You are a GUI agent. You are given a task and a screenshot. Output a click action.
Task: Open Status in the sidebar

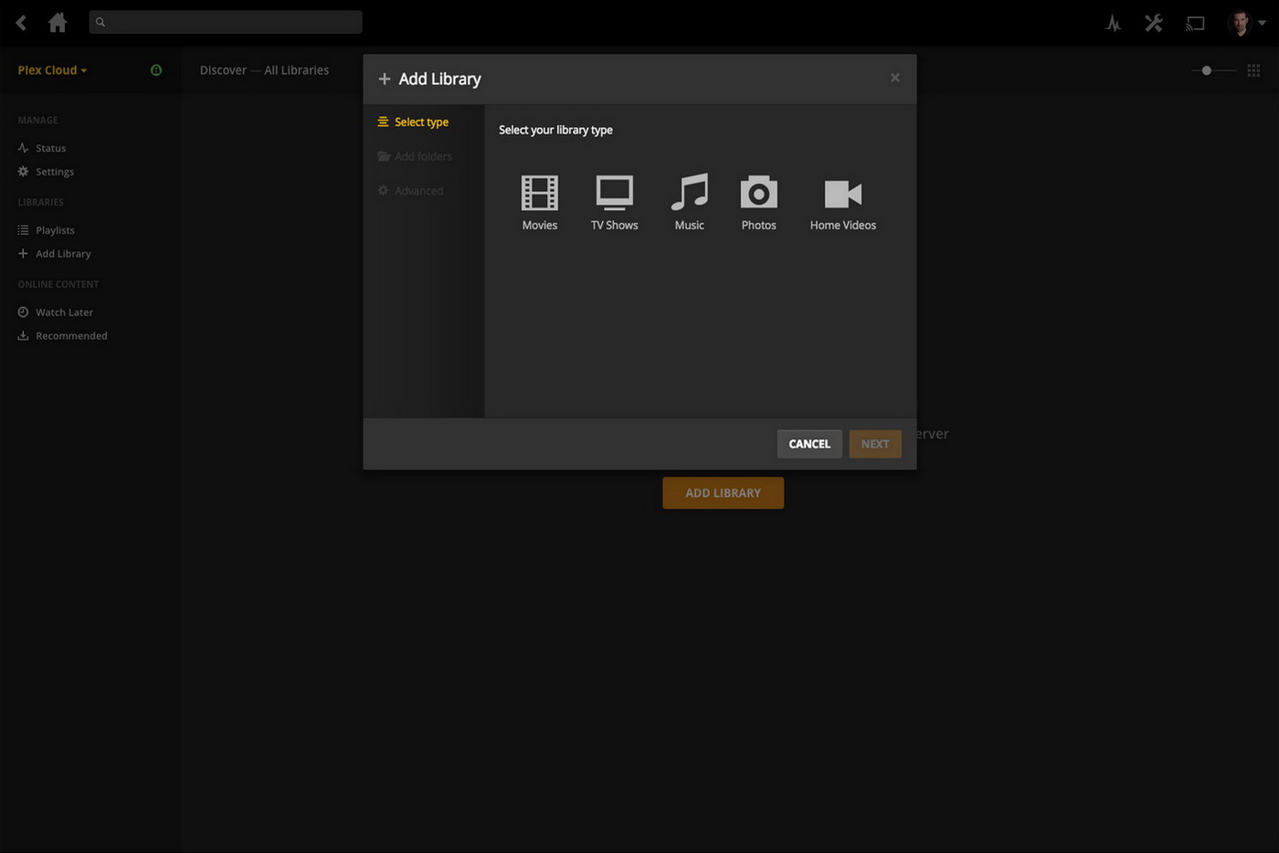42,148
